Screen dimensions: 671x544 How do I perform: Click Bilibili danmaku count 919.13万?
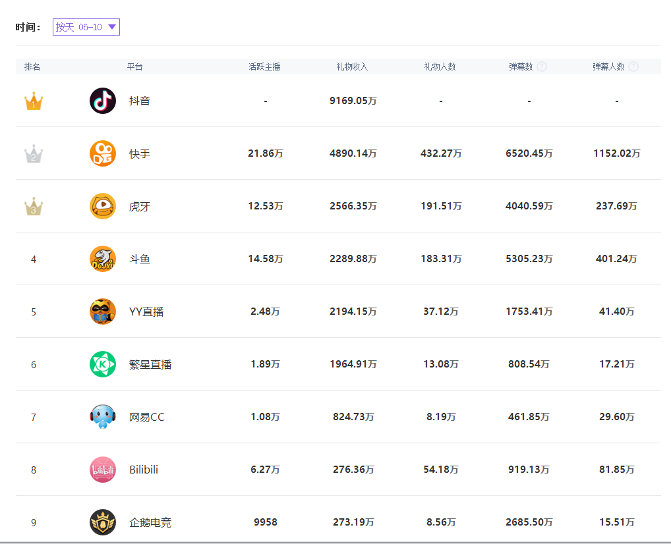[529, 469]
